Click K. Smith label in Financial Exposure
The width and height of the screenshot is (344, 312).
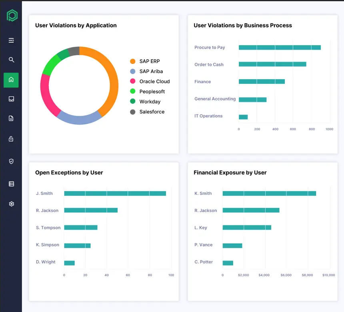click(203, 193)
